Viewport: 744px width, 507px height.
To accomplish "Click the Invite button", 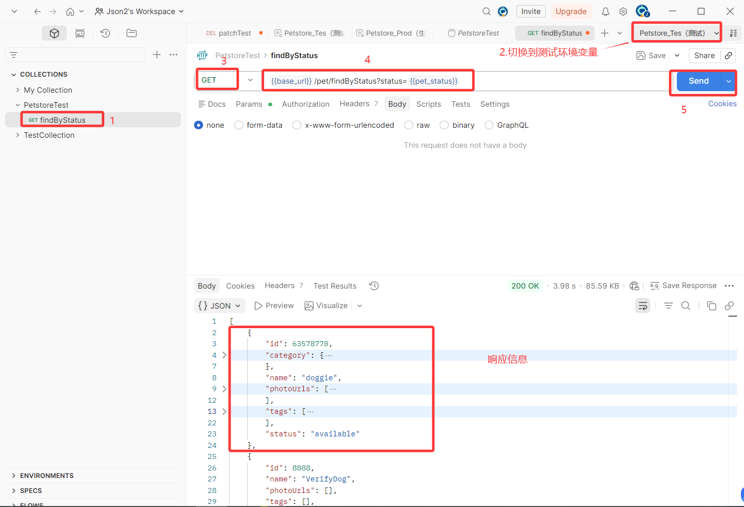I will point(531,12).
